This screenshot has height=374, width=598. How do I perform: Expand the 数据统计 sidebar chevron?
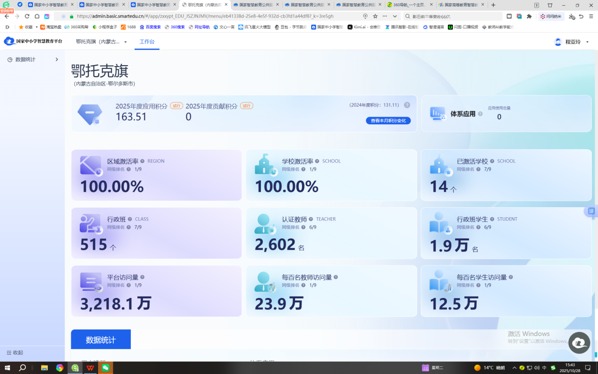coord(57,59)
